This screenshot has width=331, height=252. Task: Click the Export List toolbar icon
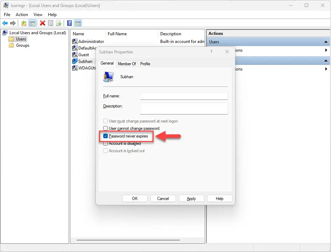(59, 23)
